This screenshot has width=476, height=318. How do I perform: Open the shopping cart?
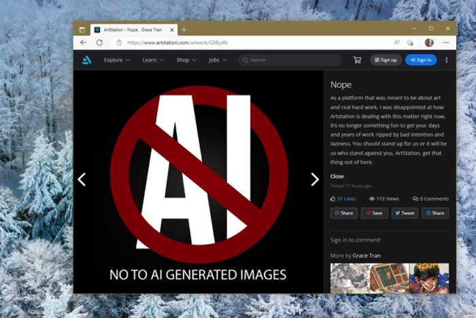pyautogui.click(x=357, y=60)
